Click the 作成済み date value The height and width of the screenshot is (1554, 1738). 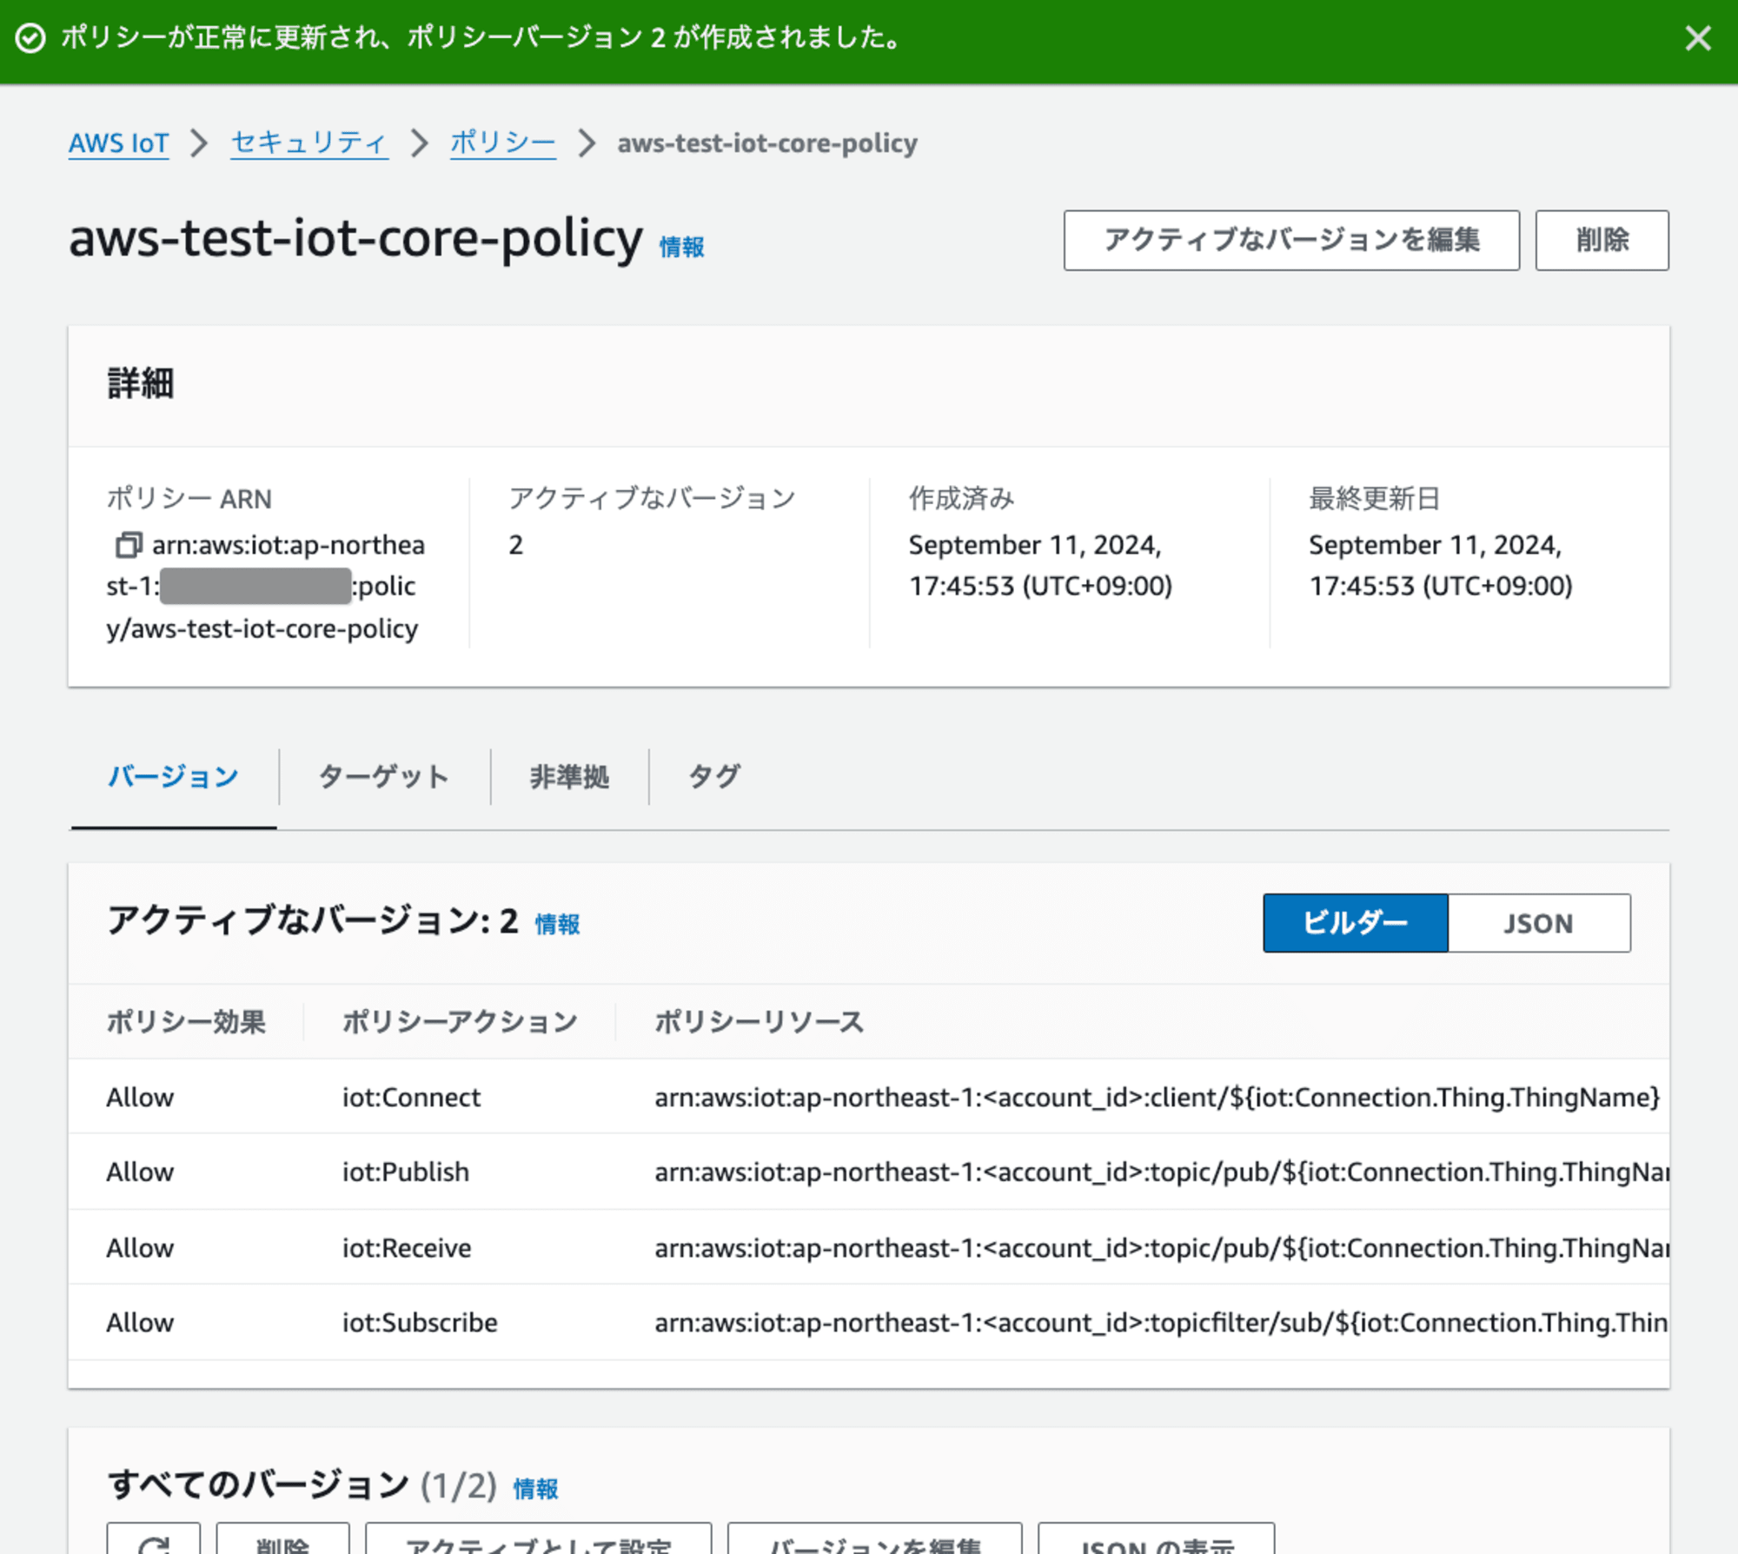[1040, 565]
